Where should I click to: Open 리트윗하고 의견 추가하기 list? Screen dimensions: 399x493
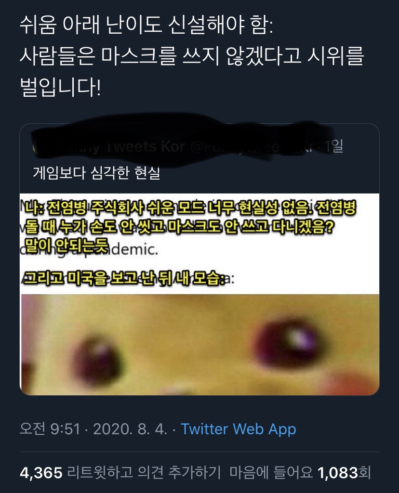coord(144,472)
